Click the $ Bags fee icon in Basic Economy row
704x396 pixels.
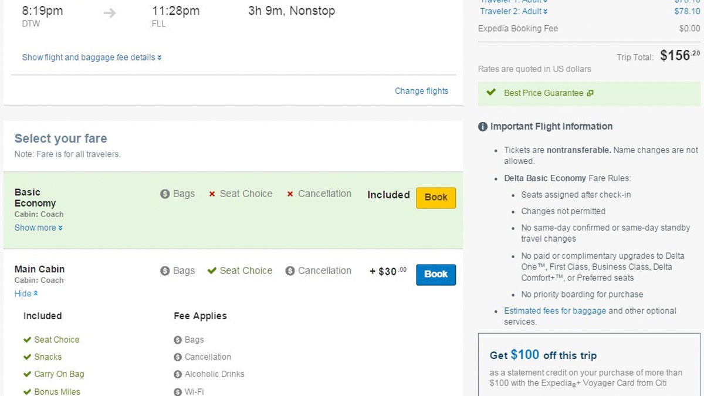tap(165, 194)
